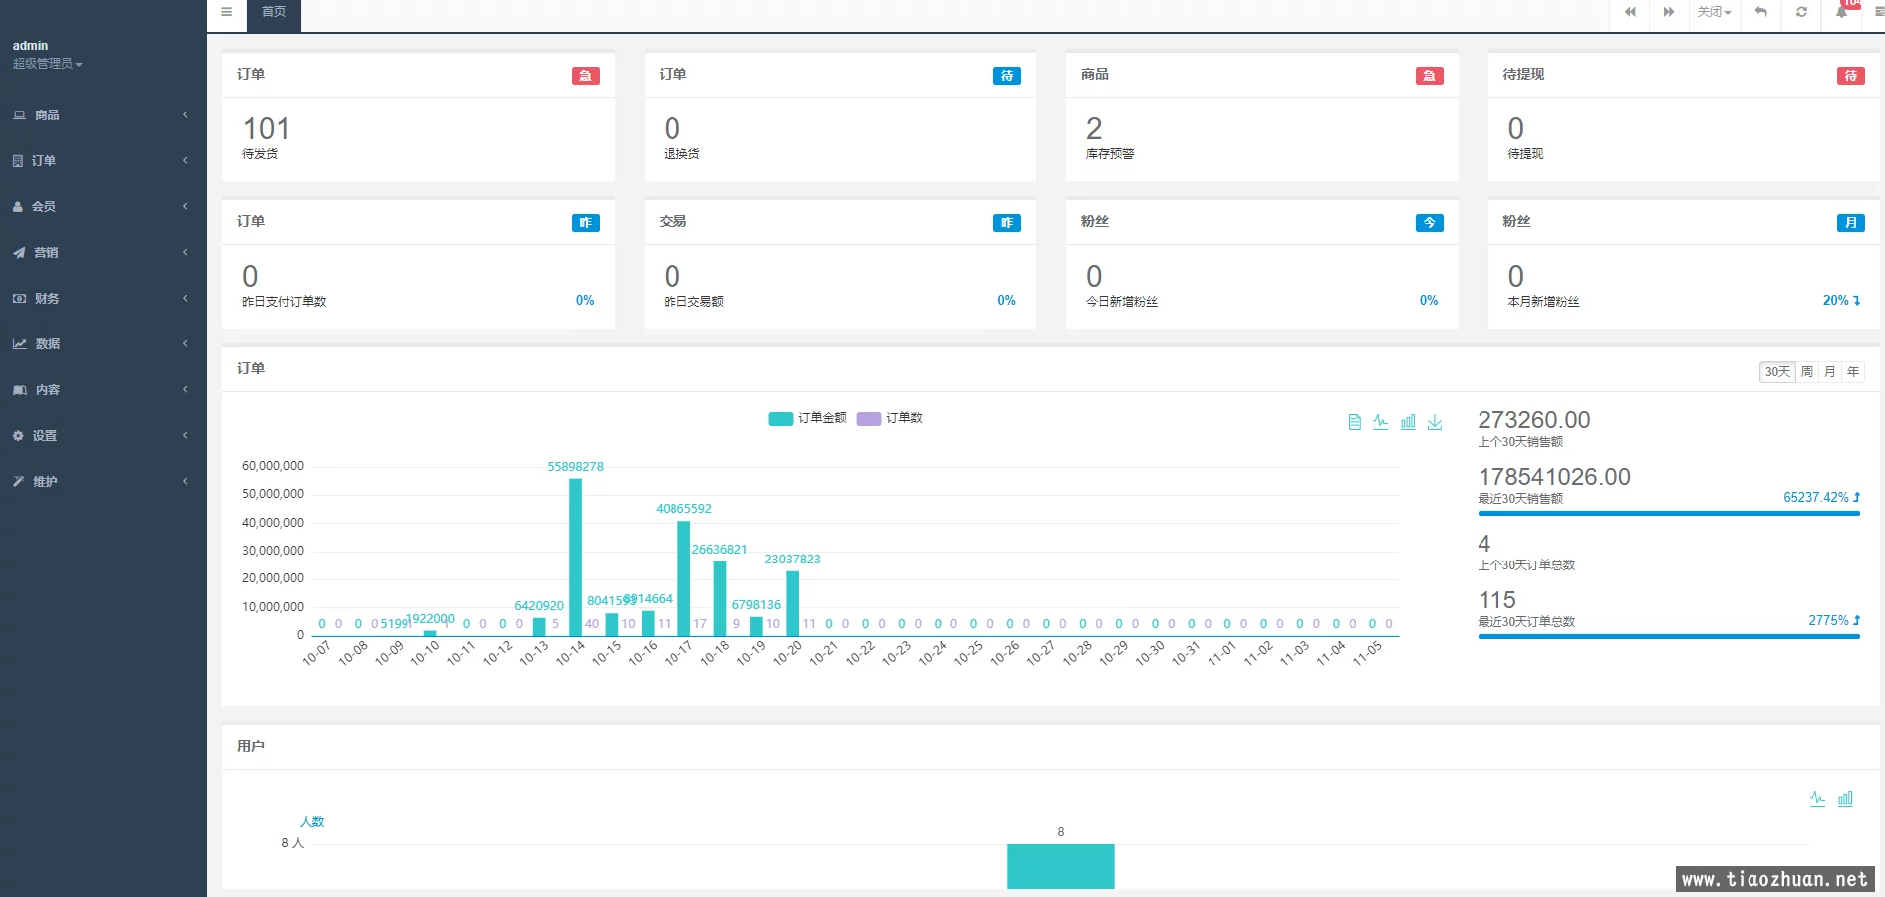Expand 维护 menu chevron in sidebar

[185, 482]
